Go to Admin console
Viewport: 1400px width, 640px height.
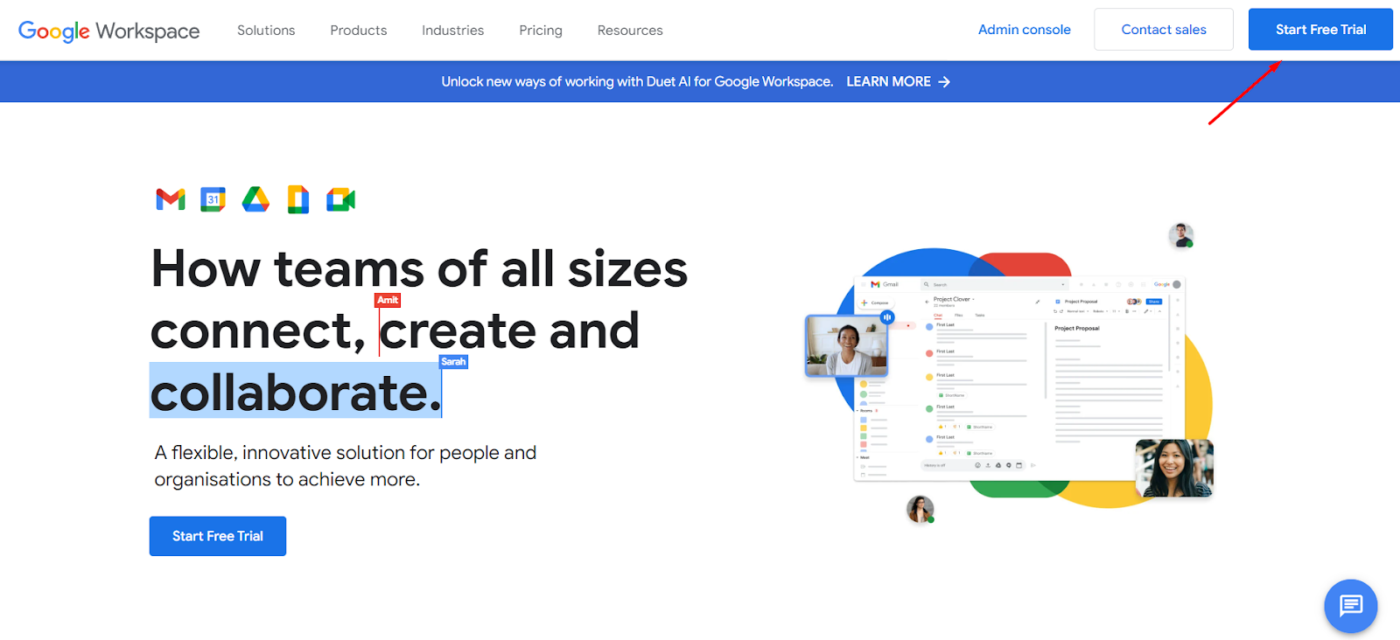[x=1024, y=30]
